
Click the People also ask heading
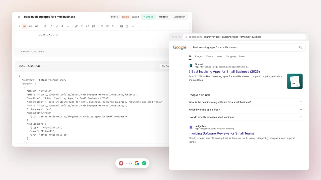[199, 95]
